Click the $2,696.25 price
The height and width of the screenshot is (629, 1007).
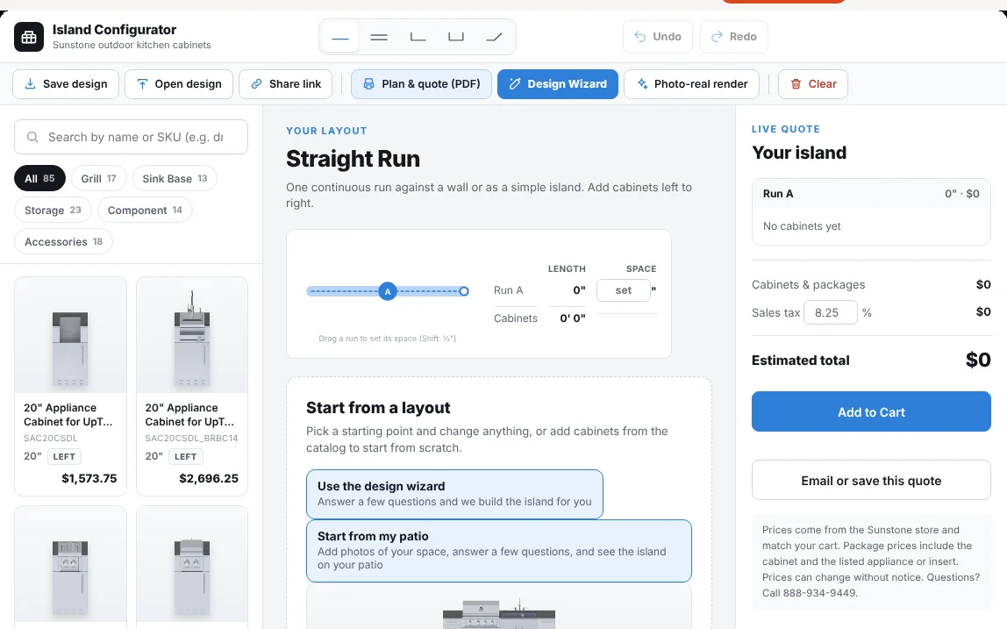click(209, 479)
